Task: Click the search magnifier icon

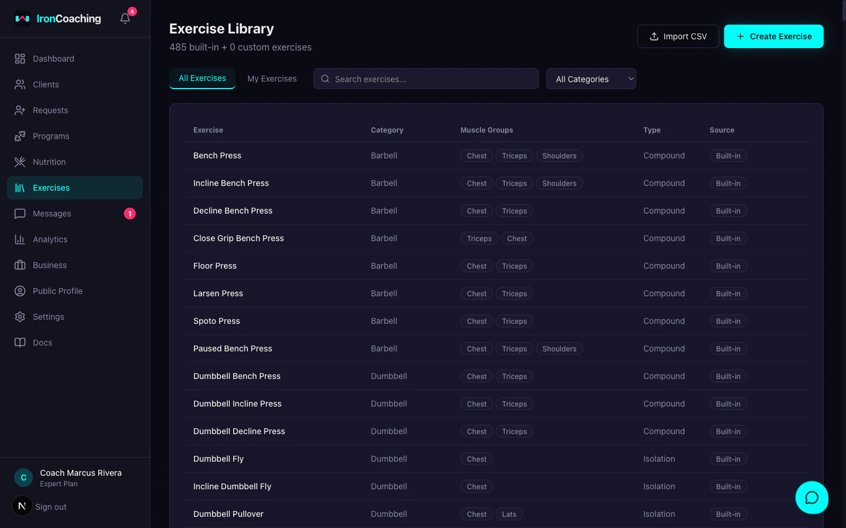Action: (325, 79)
